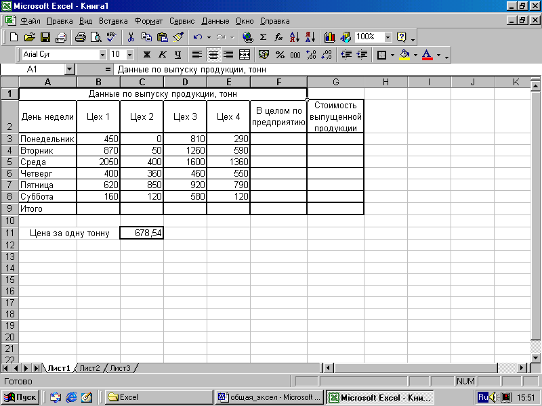Screen dimensions: 542x406
Task: Increase cell indent
Action: (x=362, y=55)
